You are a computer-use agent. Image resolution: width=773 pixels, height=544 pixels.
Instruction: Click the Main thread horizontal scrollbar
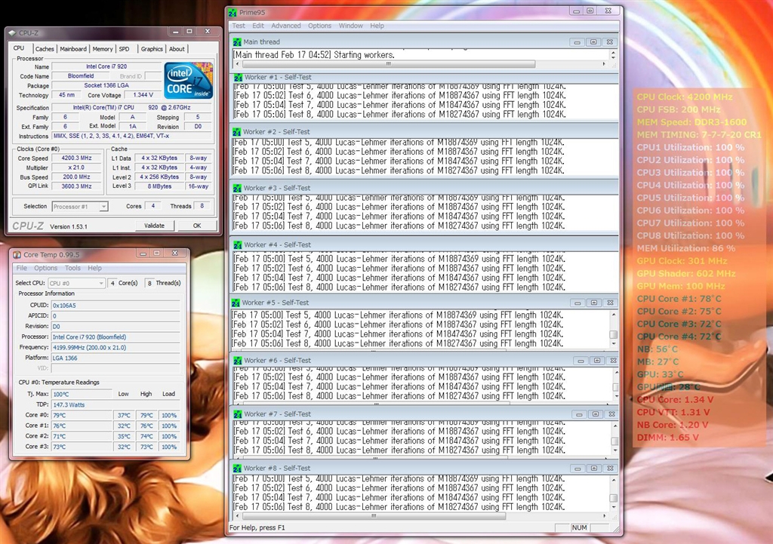(x=420, y=64)
